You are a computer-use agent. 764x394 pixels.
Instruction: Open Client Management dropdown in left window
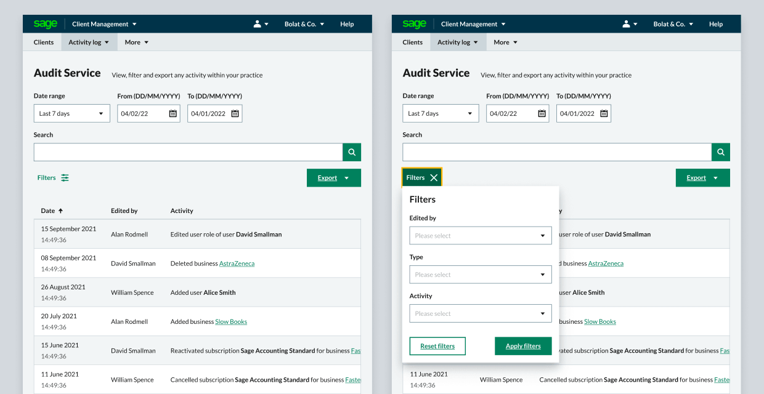104,24
